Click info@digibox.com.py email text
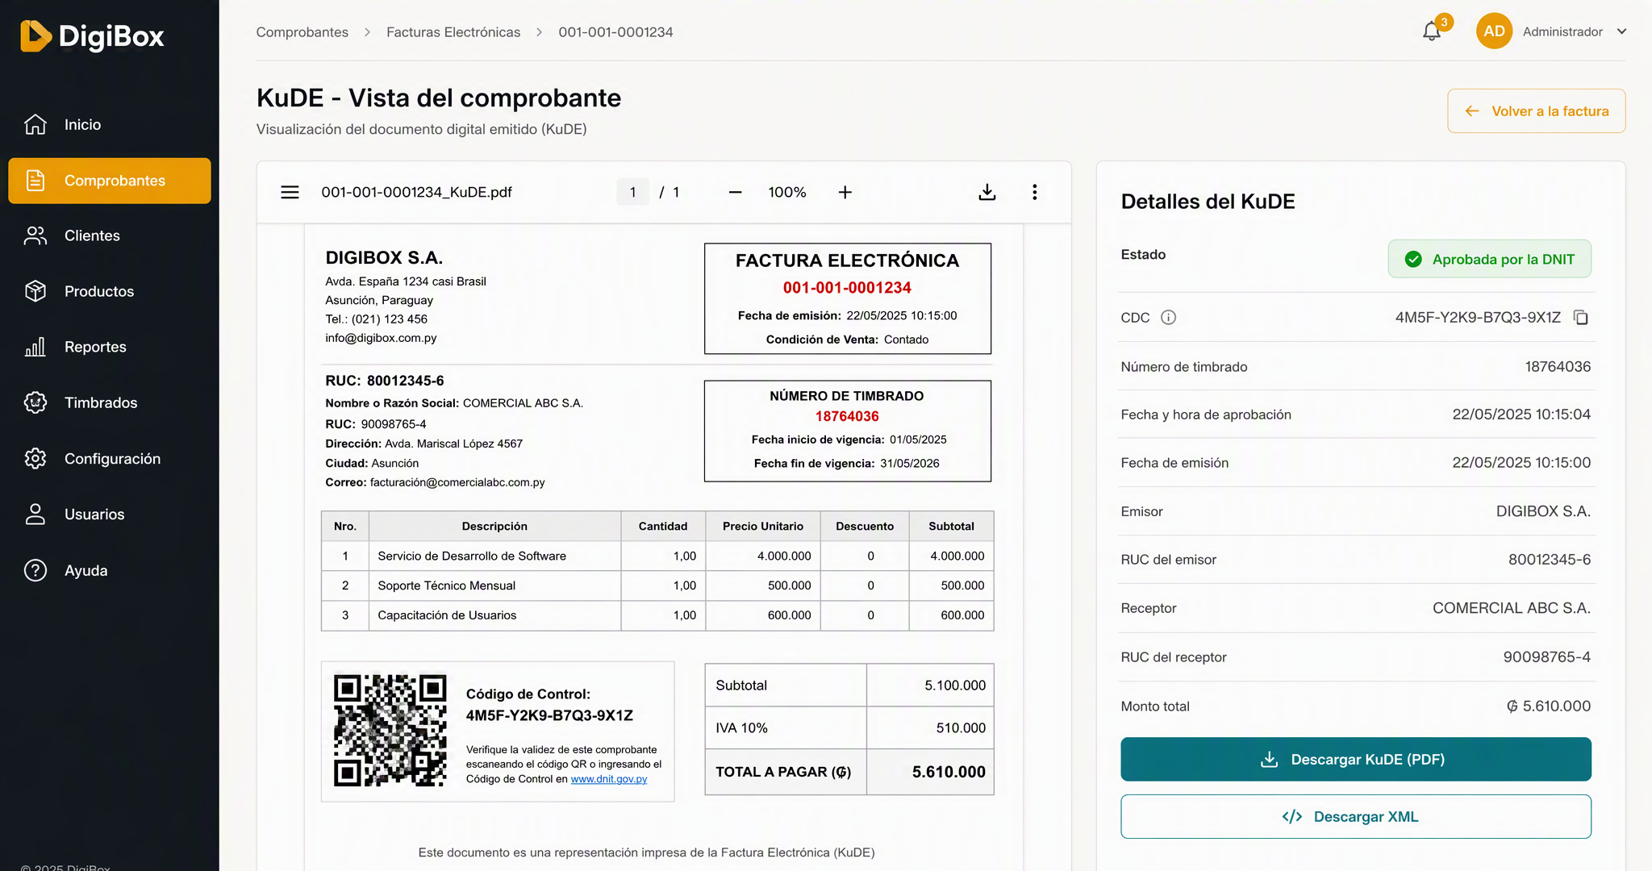Image resolution: width=1652 pixels, height=871 pixels. pos(381,338)
